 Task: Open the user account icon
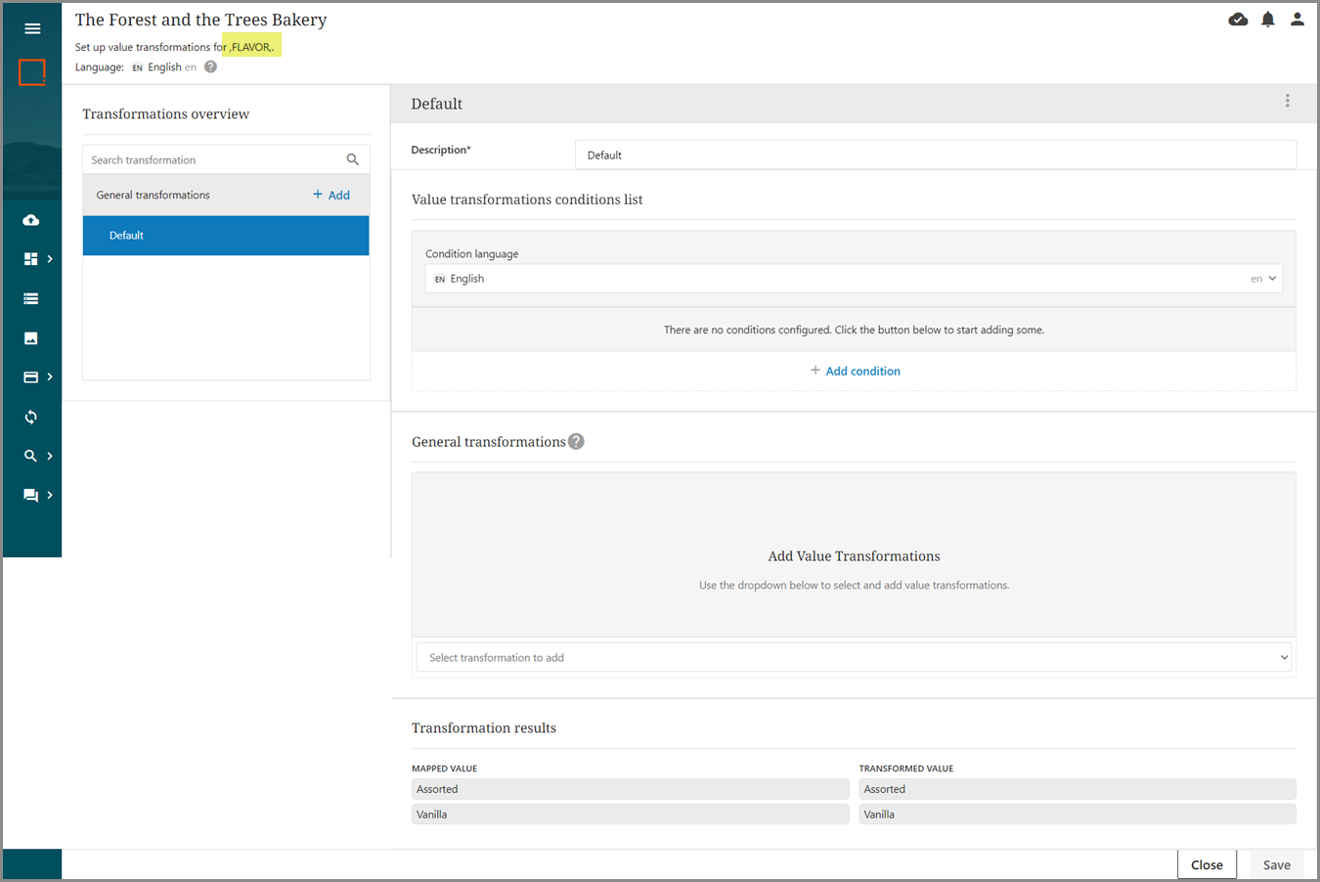1297,20
